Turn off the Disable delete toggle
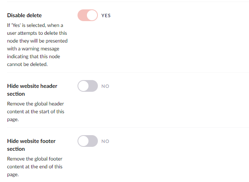The image size is (249, 182). click(88, 15)
